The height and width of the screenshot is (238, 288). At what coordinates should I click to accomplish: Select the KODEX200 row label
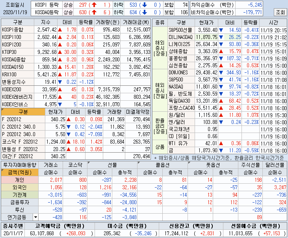(x=17, y=89)
